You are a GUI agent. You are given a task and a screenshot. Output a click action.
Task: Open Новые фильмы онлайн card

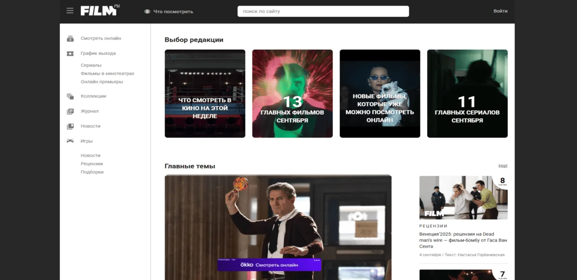[380, 93]
